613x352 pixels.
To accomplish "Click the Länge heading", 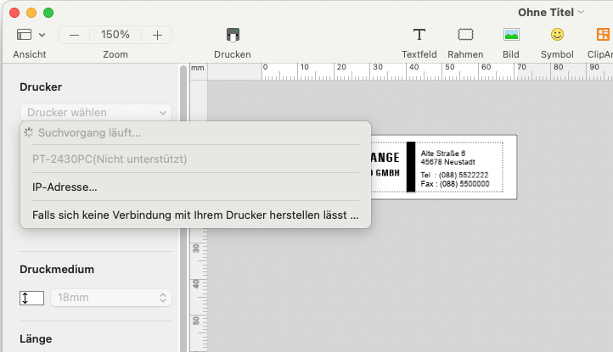I will (x=36, y=339).
